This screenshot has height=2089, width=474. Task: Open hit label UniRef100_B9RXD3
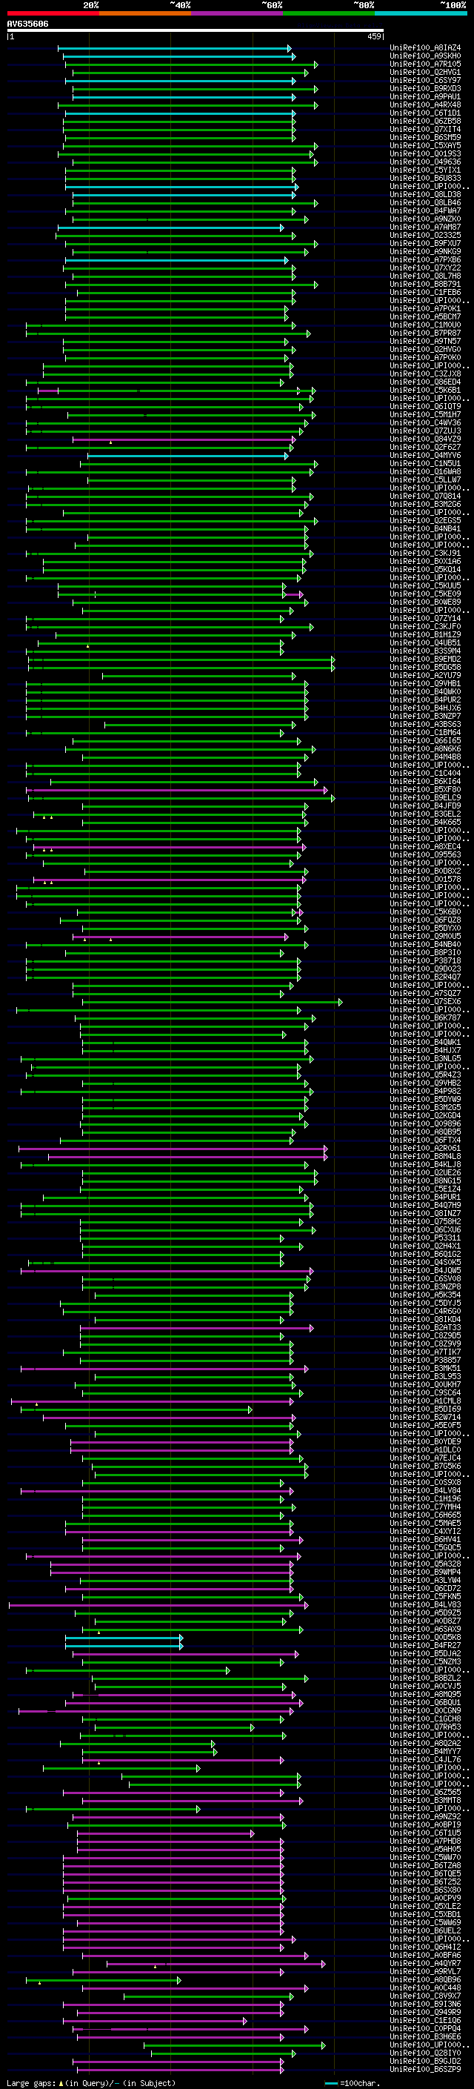425,88
